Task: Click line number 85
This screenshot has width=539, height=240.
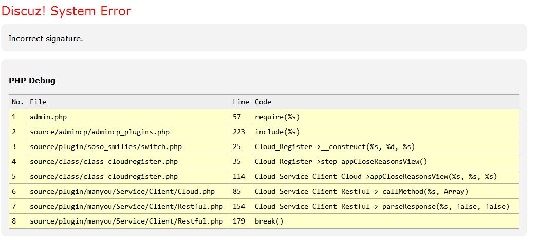Action: (x=240, y=191)
